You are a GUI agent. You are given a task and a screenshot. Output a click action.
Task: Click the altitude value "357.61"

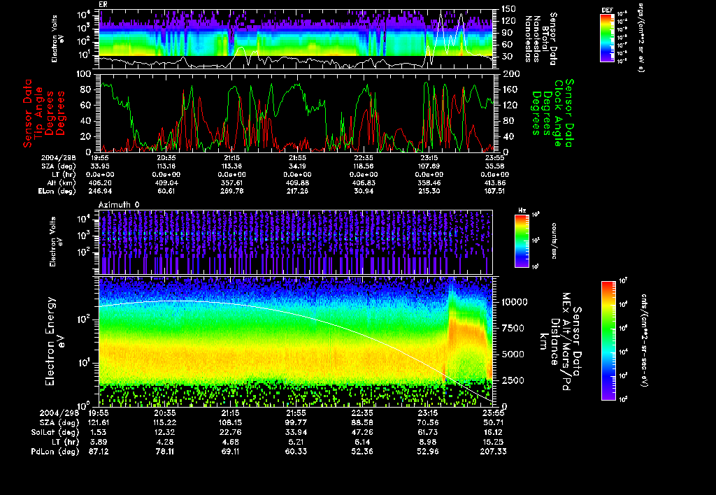(231, 182)
